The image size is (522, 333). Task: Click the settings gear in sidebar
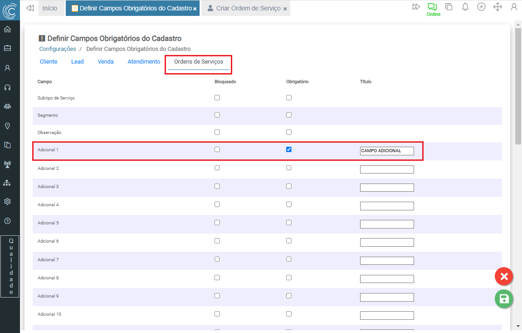click(x=7, y=201)
